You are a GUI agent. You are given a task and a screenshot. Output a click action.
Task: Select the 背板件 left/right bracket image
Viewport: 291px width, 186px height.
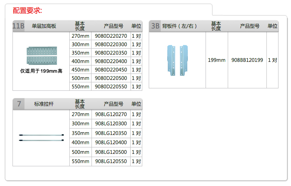coord(177,60)
